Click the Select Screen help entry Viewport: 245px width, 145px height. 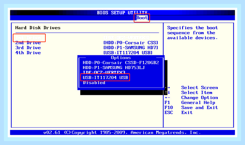[x=200, y=87]
